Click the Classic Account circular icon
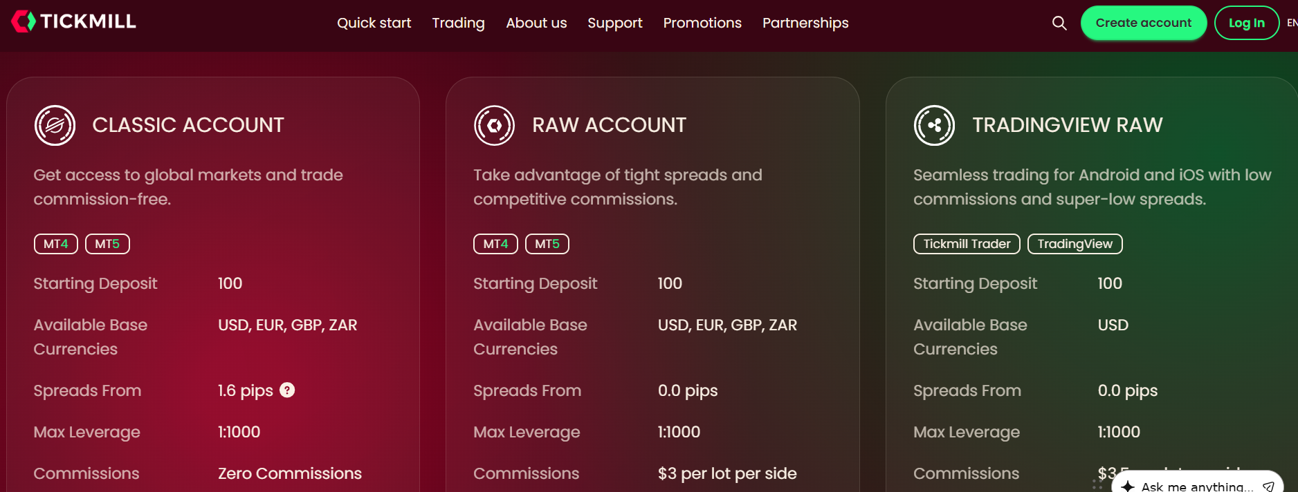The width and height of the screenshot is (1298, 492). 55,125
